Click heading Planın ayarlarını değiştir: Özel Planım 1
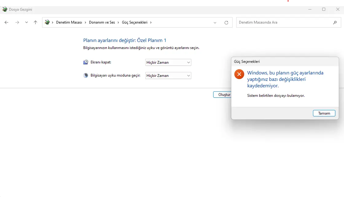The image size is (344, 197). 125,40
